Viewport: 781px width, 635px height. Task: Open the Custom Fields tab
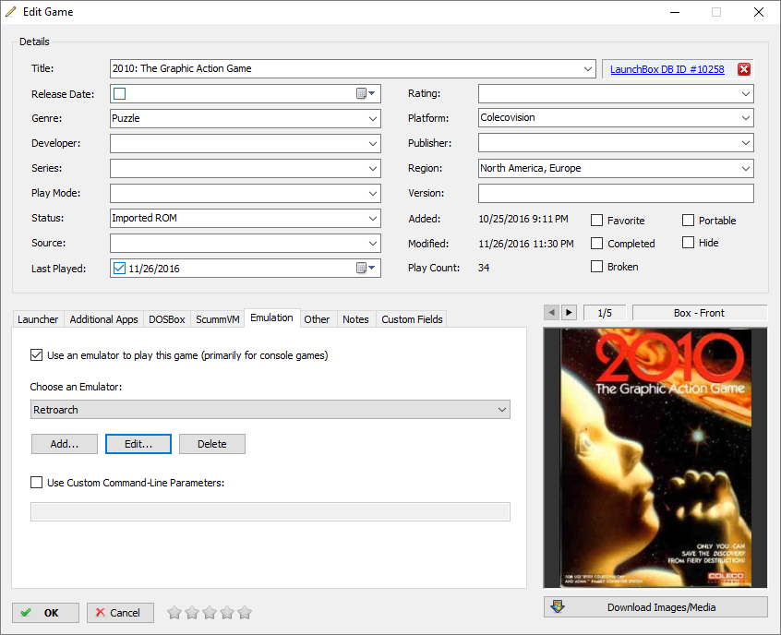412,319
